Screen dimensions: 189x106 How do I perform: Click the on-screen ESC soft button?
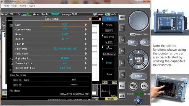pyautogui.click(x=115, y=82)
